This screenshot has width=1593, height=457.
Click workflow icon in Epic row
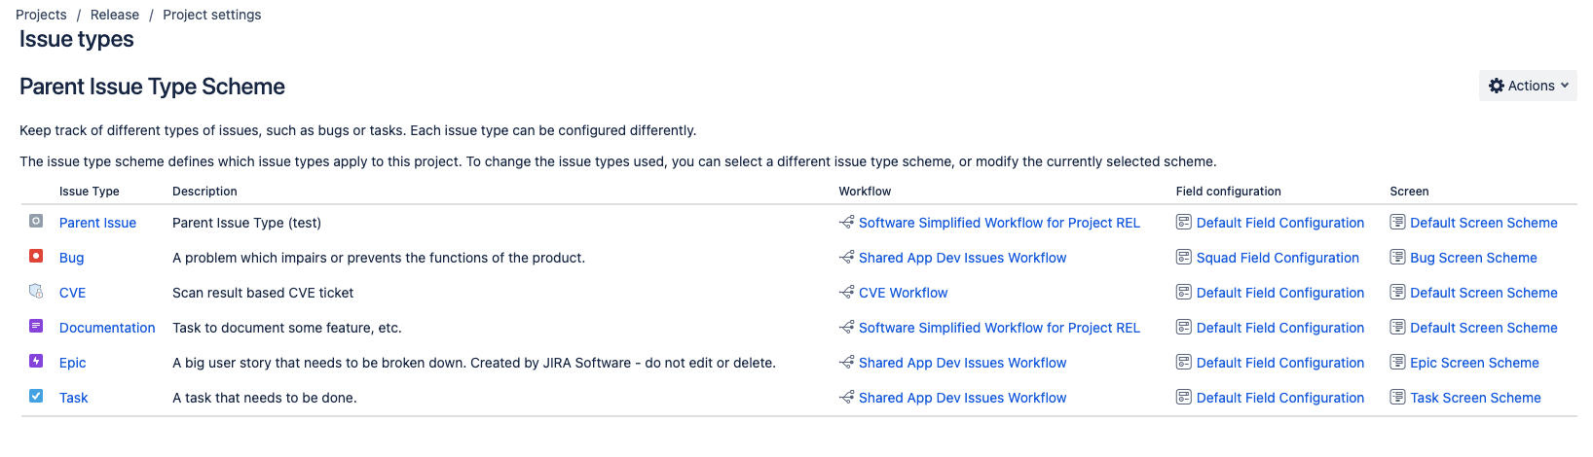click(847, 362)
